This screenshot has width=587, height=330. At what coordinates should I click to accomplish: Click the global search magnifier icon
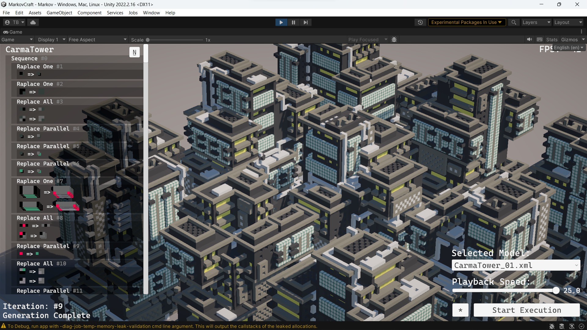click(x=514, y=22)
